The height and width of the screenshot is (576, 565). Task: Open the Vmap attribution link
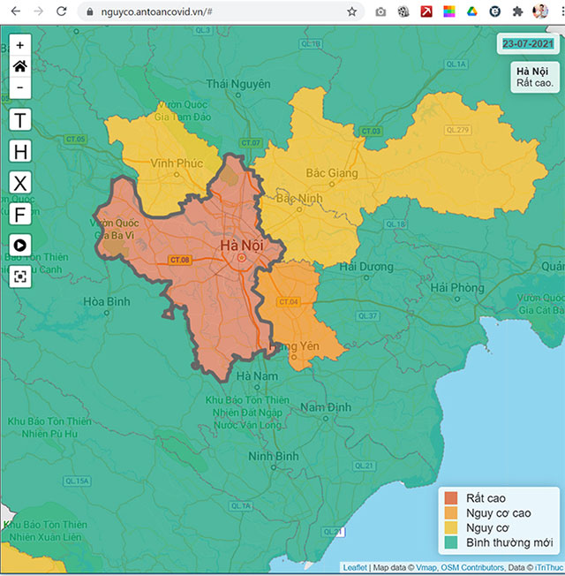pos(426,567)
